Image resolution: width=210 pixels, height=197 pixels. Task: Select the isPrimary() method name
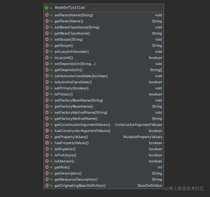click(x=64, y=94)
